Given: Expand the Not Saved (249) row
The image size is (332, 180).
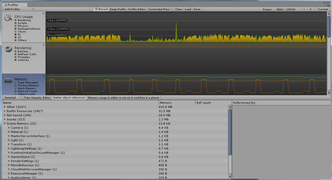Looking at the screenshot, I should coord(5,115).
